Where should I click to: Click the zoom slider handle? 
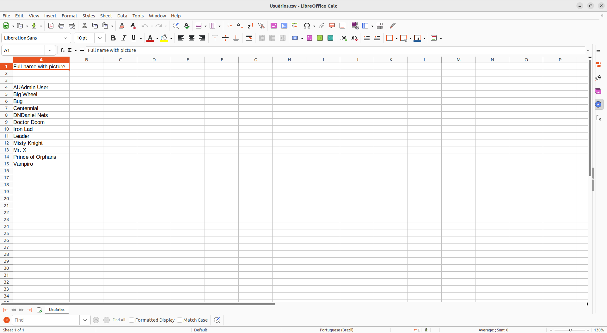pos(571,330)
